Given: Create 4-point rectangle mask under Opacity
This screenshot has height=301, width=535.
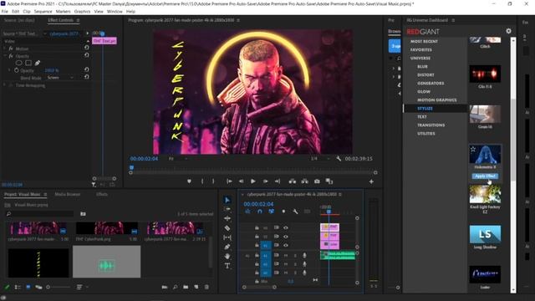Looking at the screenshot, I should 28,63.
